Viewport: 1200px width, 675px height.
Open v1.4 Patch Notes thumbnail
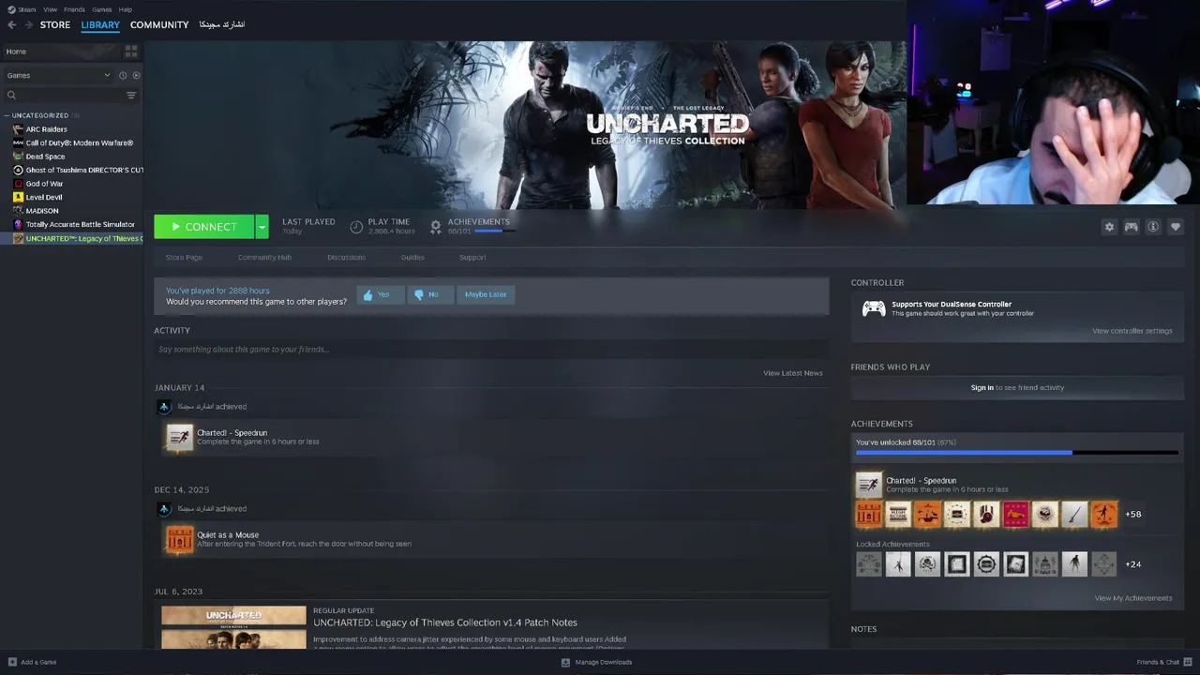point(233,627)
